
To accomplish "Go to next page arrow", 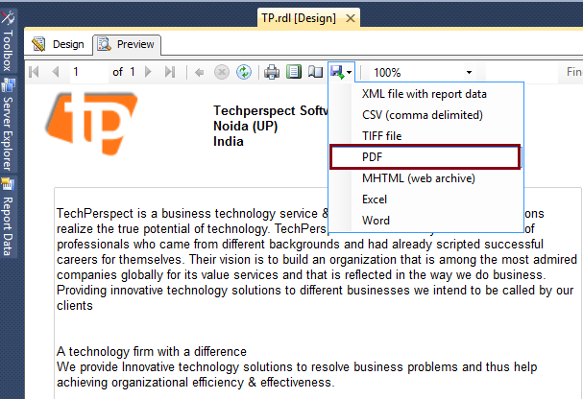I will pyautogui.click(x=148, y=72).
